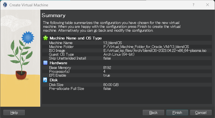Click the VirtualBox logo in title bar
Viewport: 215px width, 118px height.
4,5
